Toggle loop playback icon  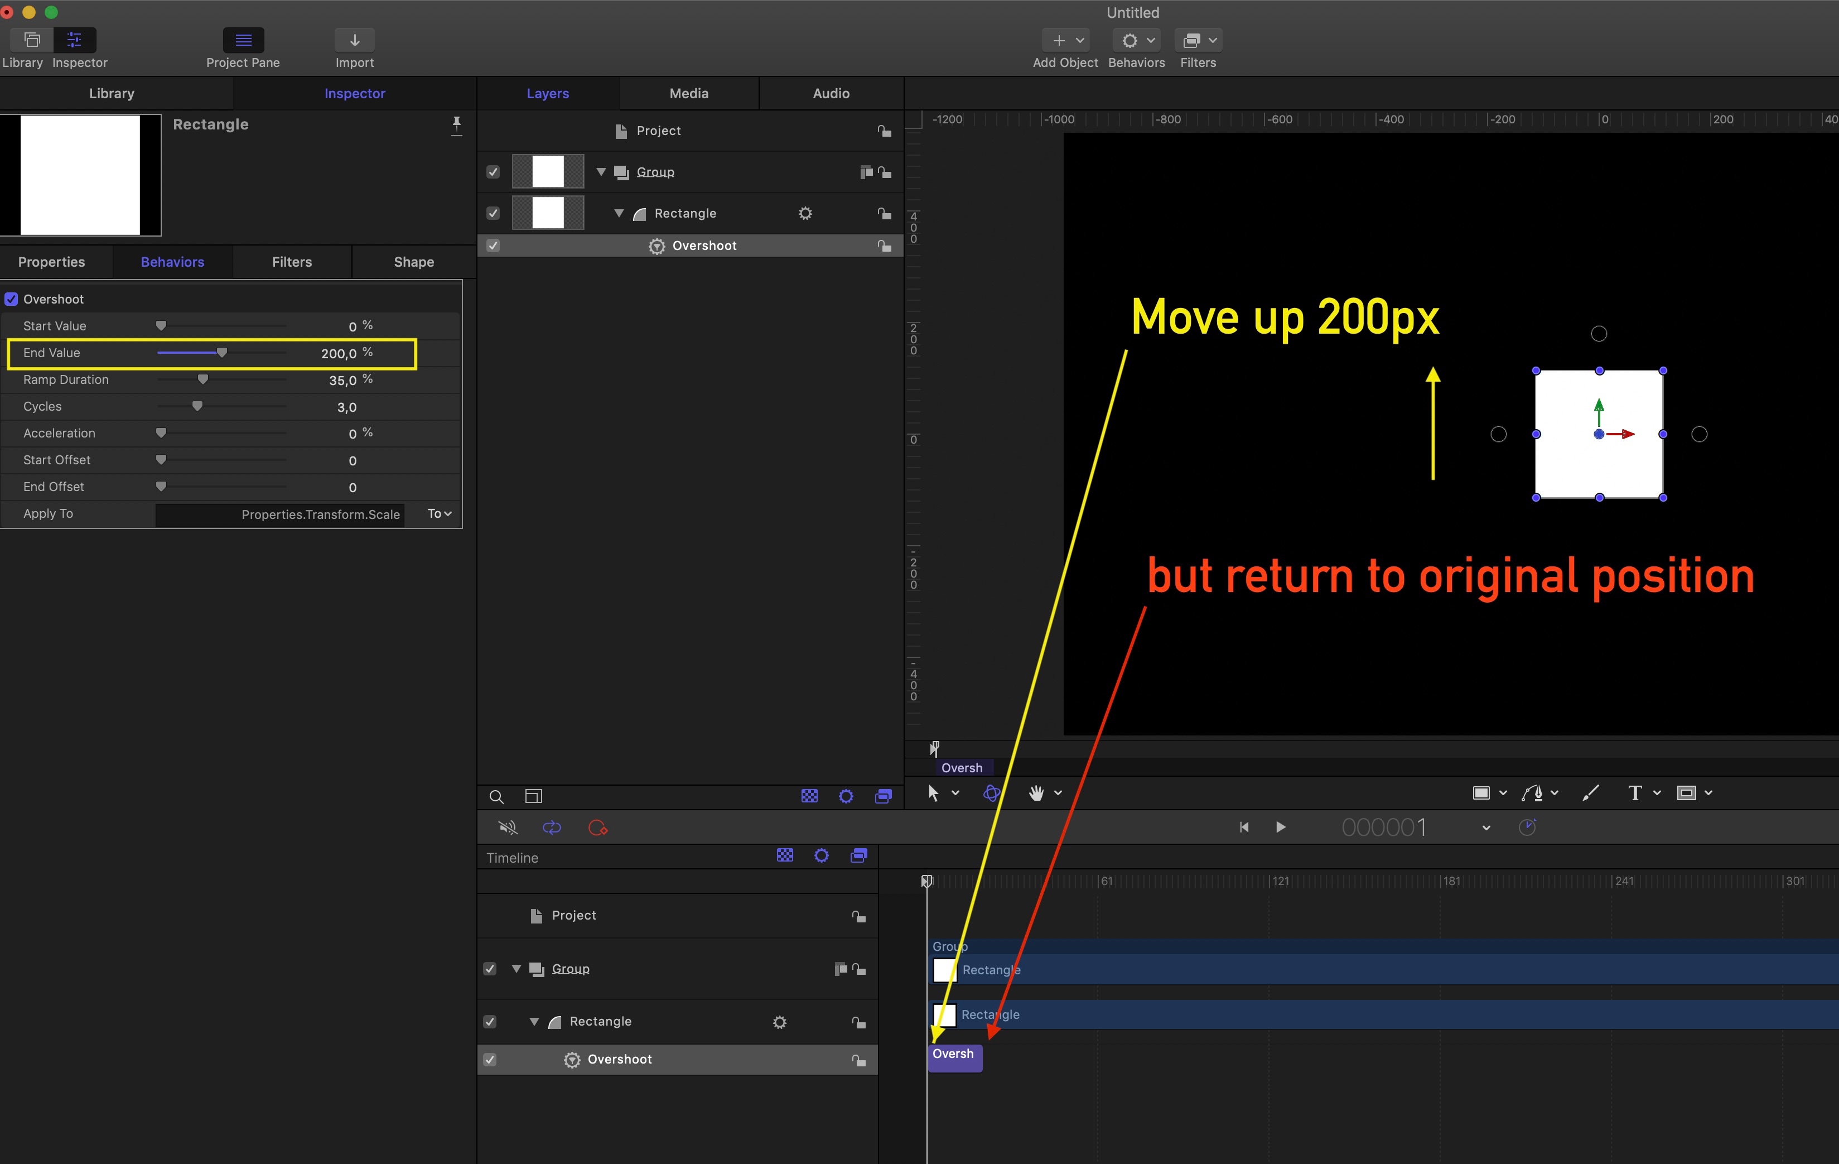pyautogui.click(x=552, y=828)
